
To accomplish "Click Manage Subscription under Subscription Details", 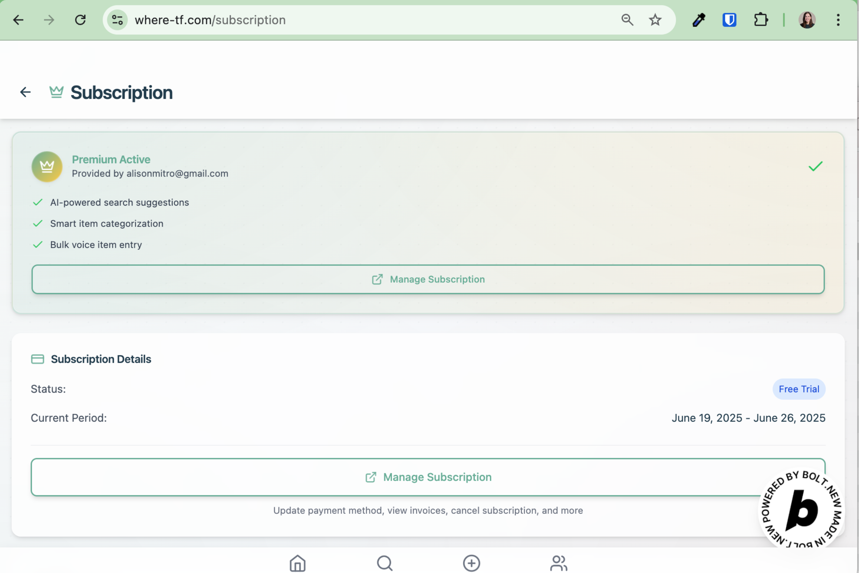I will click(x=428, y=477).
